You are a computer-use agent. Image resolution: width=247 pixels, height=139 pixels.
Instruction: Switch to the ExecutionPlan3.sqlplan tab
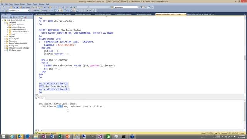click(103, 14)
